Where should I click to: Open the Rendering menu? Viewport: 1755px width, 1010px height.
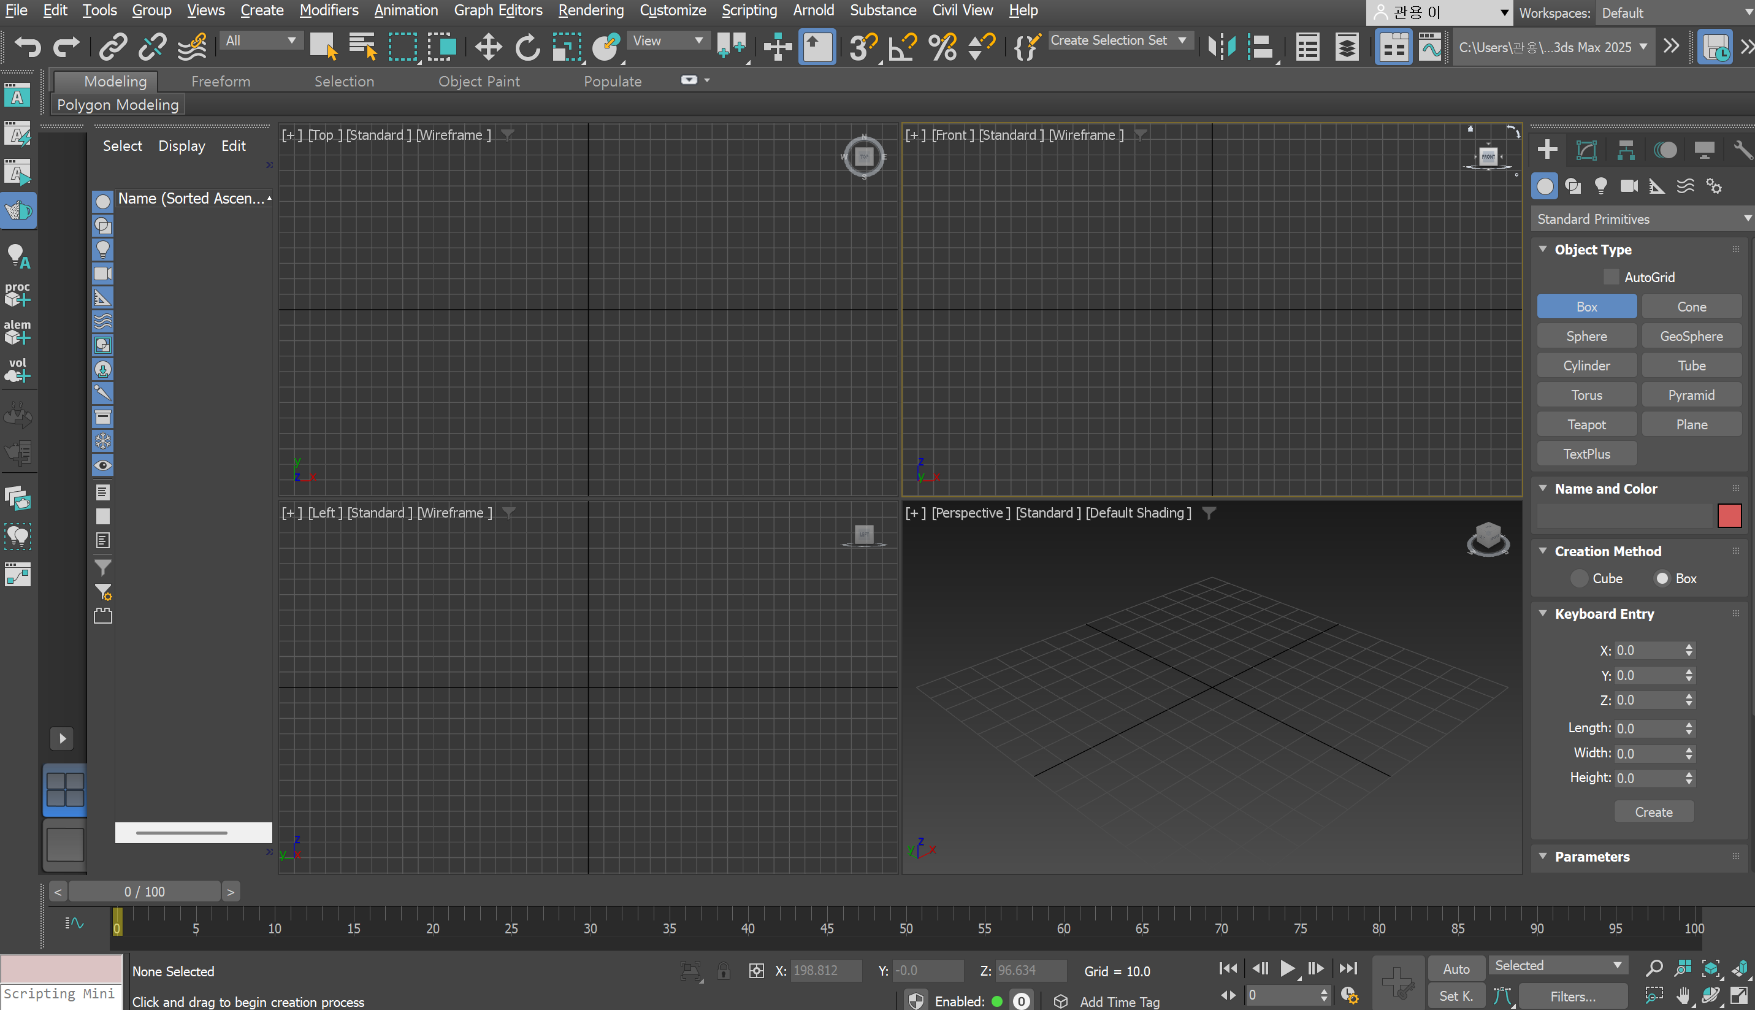click(591, 10)
